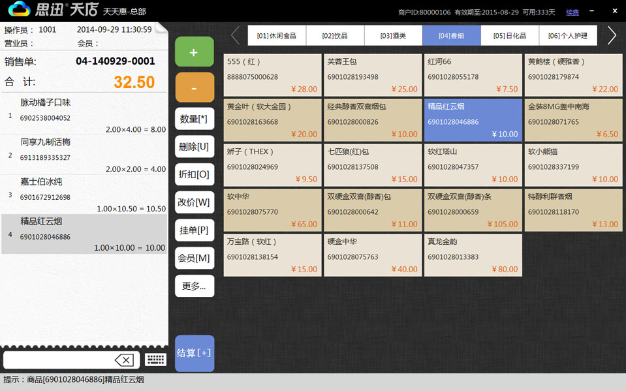
Task: Click the 会员： member label
Action: click(88, 43)
